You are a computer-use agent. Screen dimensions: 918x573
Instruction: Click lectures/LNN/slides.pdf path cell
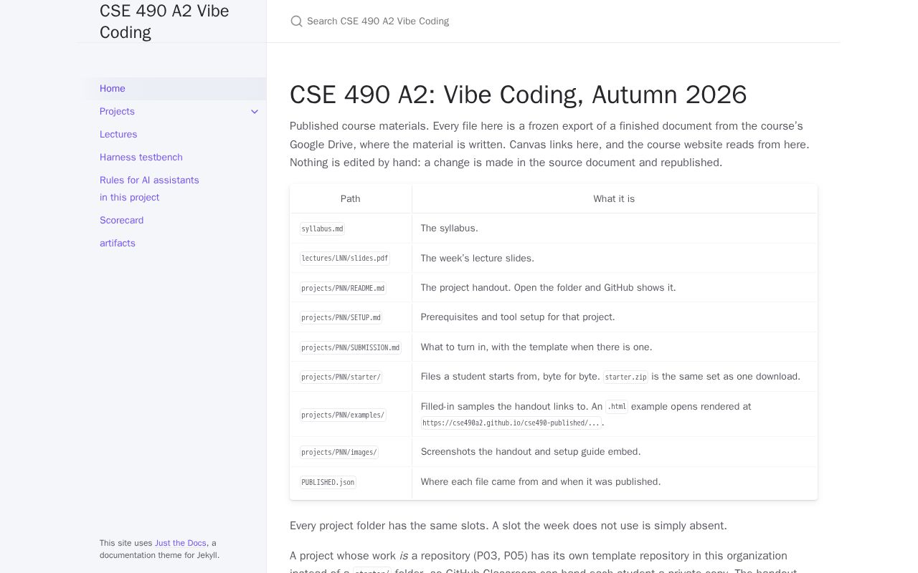pyautogui.click(x=351, y=259)
